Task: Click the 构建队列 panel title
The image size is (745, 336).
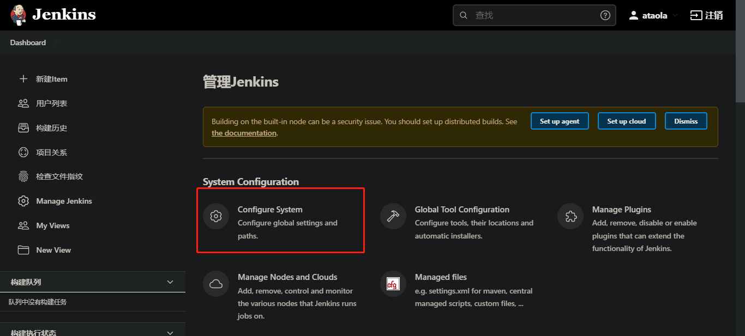Action: click(26, 282)
